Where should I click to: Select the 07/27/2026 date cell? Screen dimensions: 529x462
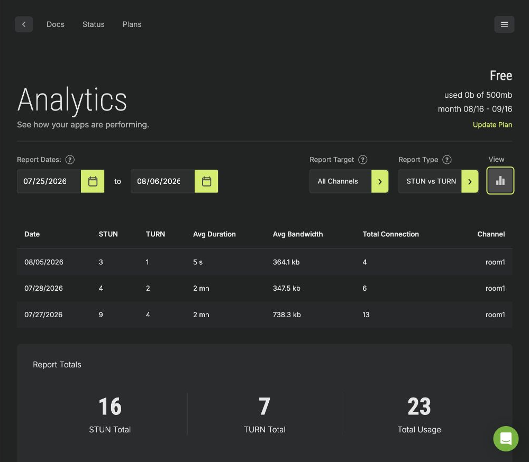click(x=43, y=315)
